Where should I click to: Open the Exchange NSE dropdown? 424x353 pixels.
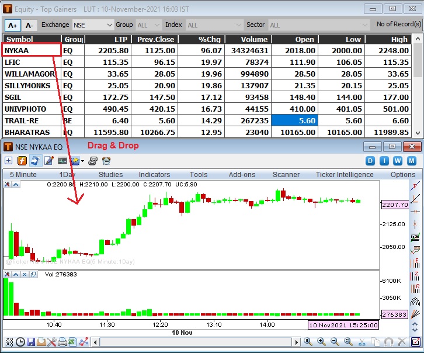pyautogui.click(x=93, y=25)
